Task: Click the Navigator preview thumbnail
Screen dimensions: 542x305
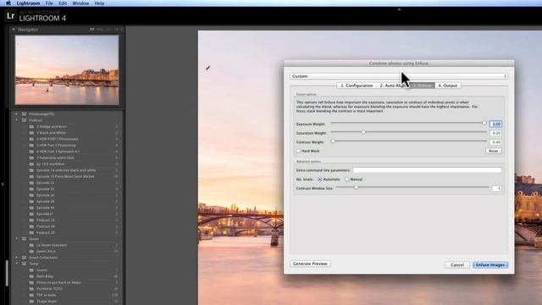Action: (x=67, y=69)
